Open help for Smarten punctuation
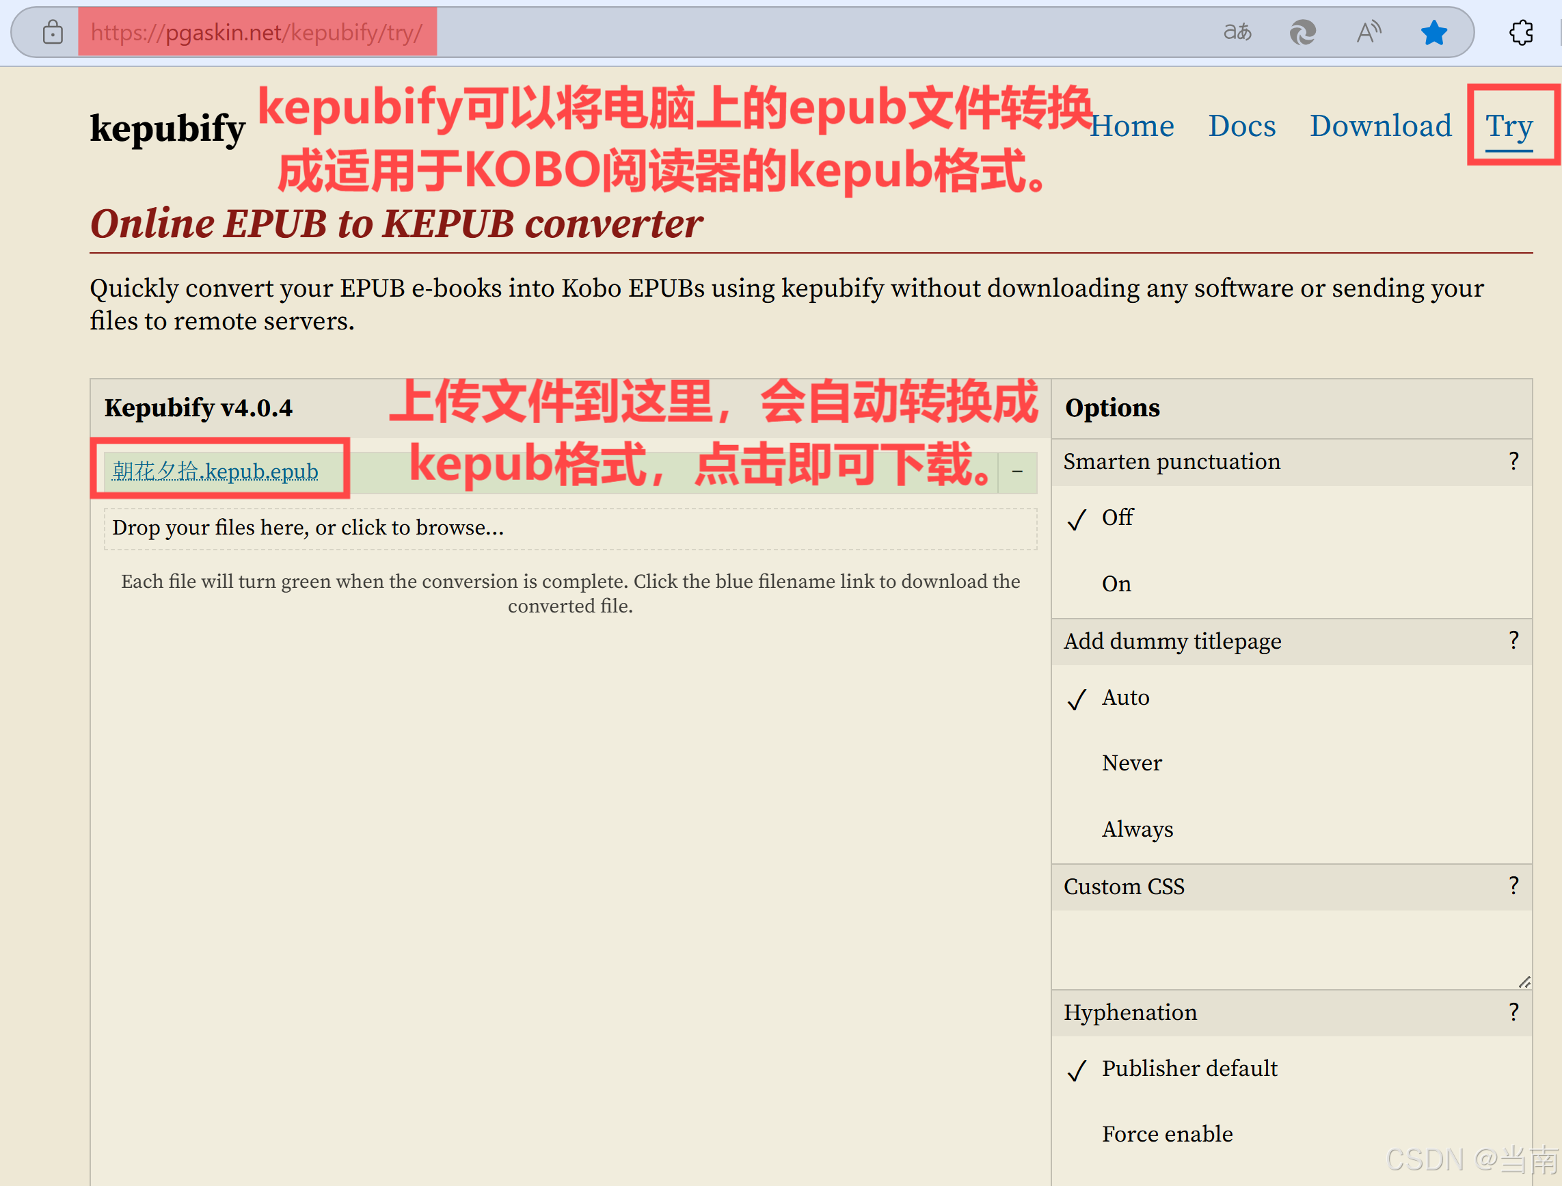 point(1513,461)
